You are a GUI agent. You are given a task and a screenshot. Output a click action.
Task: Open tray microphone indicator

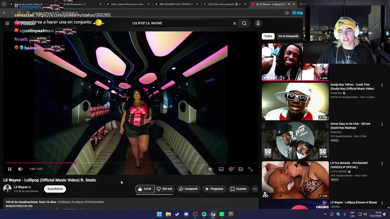[345, 214]
